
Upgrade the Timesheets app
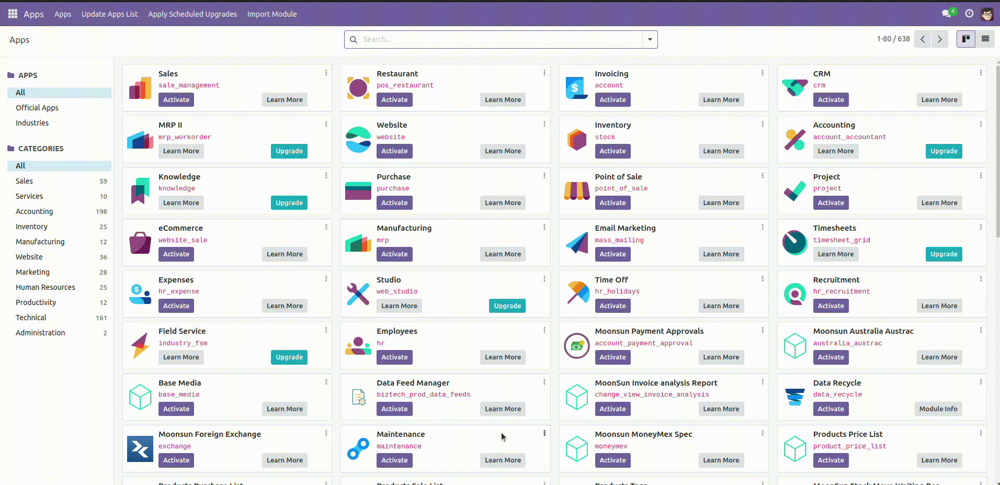[x=944, y=254]
